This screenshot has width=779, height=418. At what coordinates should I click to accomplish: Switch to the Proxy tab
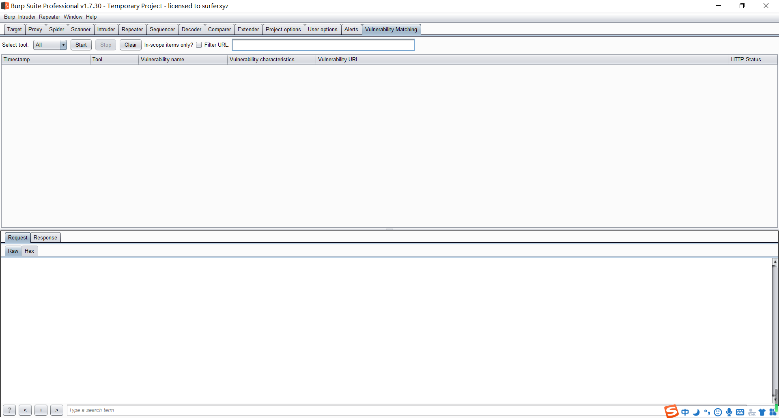click(x=35, y=30)
